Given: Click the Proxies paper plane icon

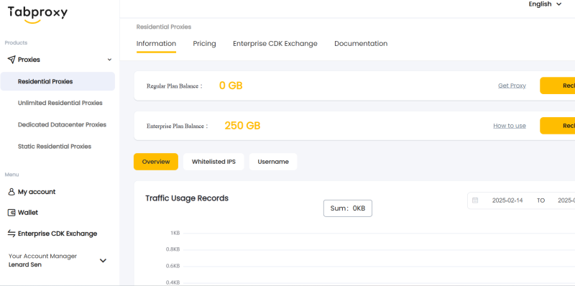Looking at the screenshot, I should pos(11,60).
